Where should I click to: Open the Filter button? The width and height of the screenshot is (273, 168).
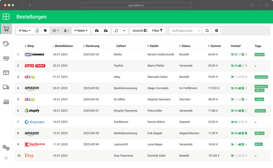pos(157,31)
